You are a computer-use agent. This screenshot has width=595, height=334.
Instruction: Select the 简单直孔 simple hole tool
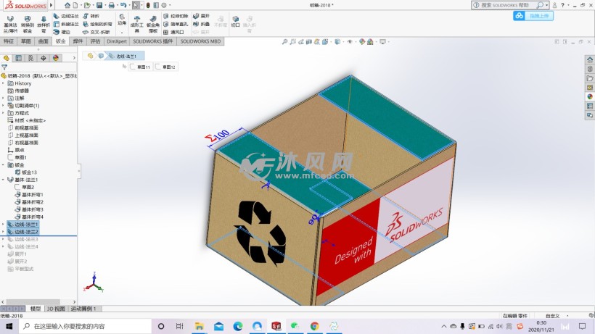[x=176, y=24]
